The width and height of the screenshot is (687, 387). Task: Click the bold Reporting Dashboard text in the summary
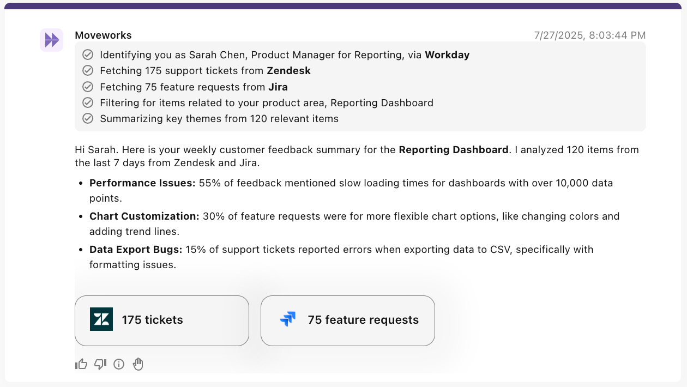[x=454, y=149]
